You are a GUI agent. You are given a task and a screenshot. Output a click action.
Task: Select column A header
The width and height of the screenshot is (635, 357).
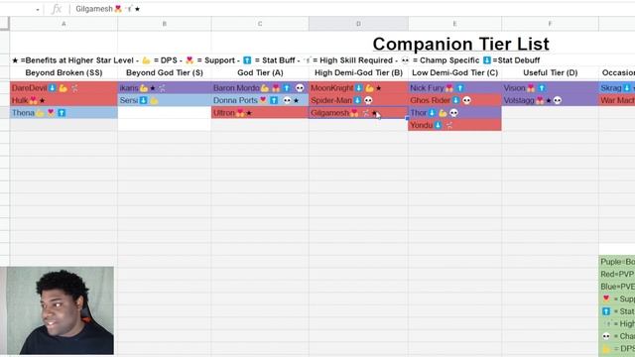click(x=63, y=24)
